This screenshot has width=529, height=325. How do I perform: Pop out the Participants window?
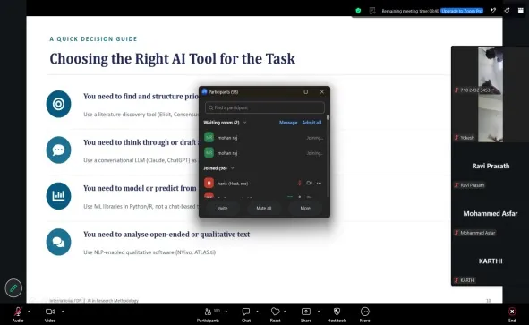[305, 92]
